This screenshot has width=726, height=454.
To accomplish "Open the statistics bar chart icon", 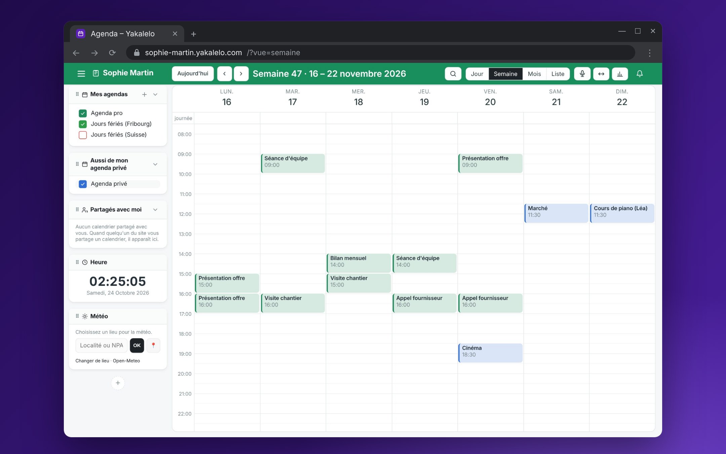I will pyautogui.click(x=620, y=74).
